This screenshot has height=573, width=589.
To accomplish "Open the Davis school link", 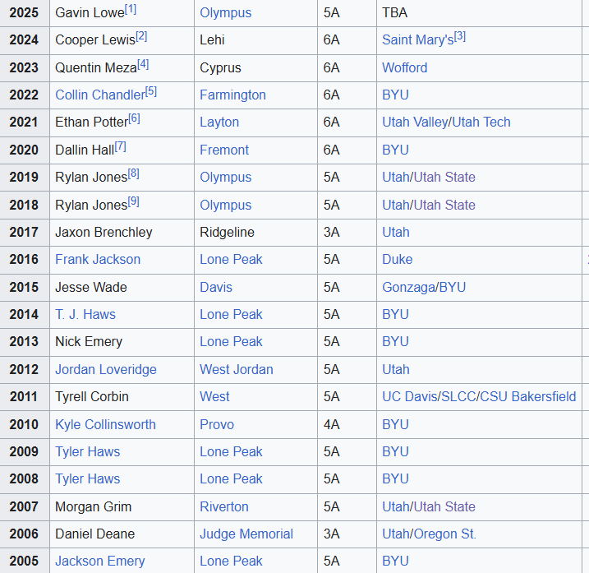I will point(216,287).
